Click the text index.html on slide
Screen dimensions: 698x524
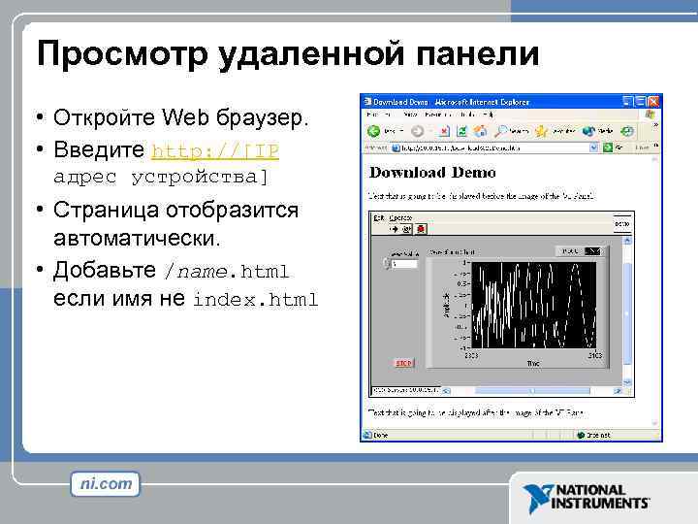click(256, 299)
